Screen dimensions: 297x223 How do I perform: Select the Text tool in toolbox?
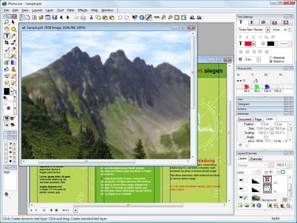(x=7, y=36)
